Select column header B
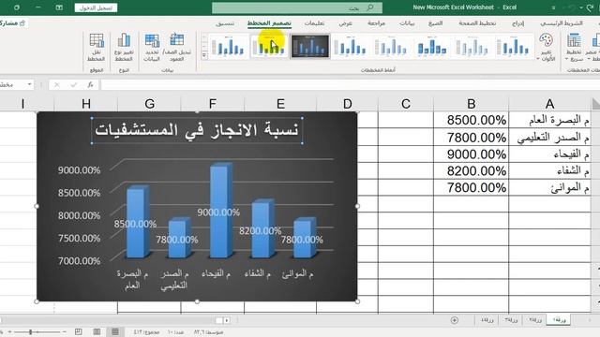 tap(471, 104)
